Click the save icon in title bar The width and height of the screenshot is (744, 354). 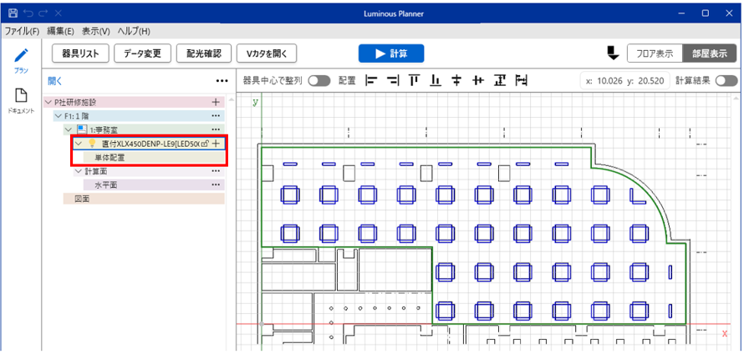[x=12, y=13]
